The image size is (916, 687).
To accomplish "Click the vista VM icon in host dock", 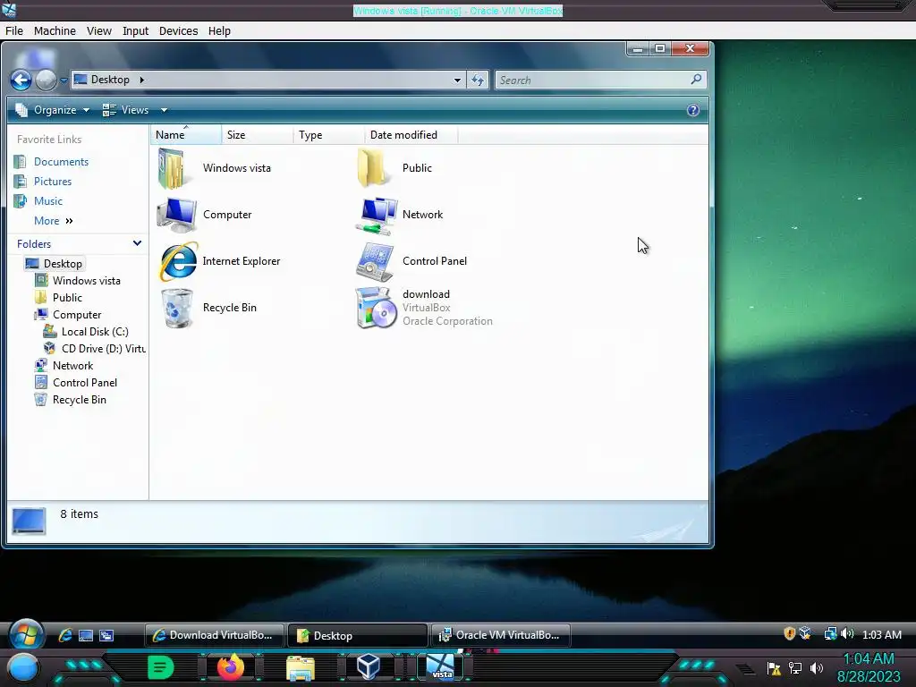I will tap(440, 667).
